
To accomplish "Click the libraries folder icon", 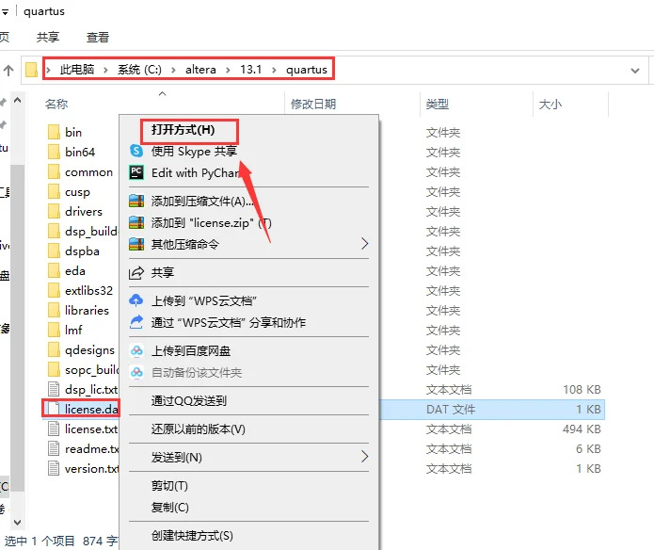I will pyautogui.click(x=54, y=311).
